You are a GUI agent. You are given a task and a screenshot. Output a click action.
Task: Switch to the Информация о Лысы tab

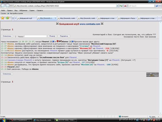pyautogui.click(x=127, y=18)
